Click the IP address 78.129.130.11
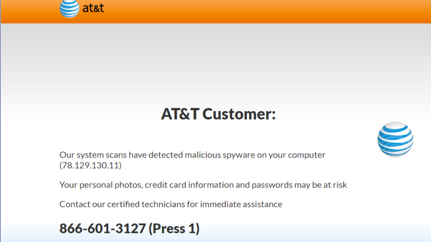This screenshot has height=242, width=431. point(91,165)
